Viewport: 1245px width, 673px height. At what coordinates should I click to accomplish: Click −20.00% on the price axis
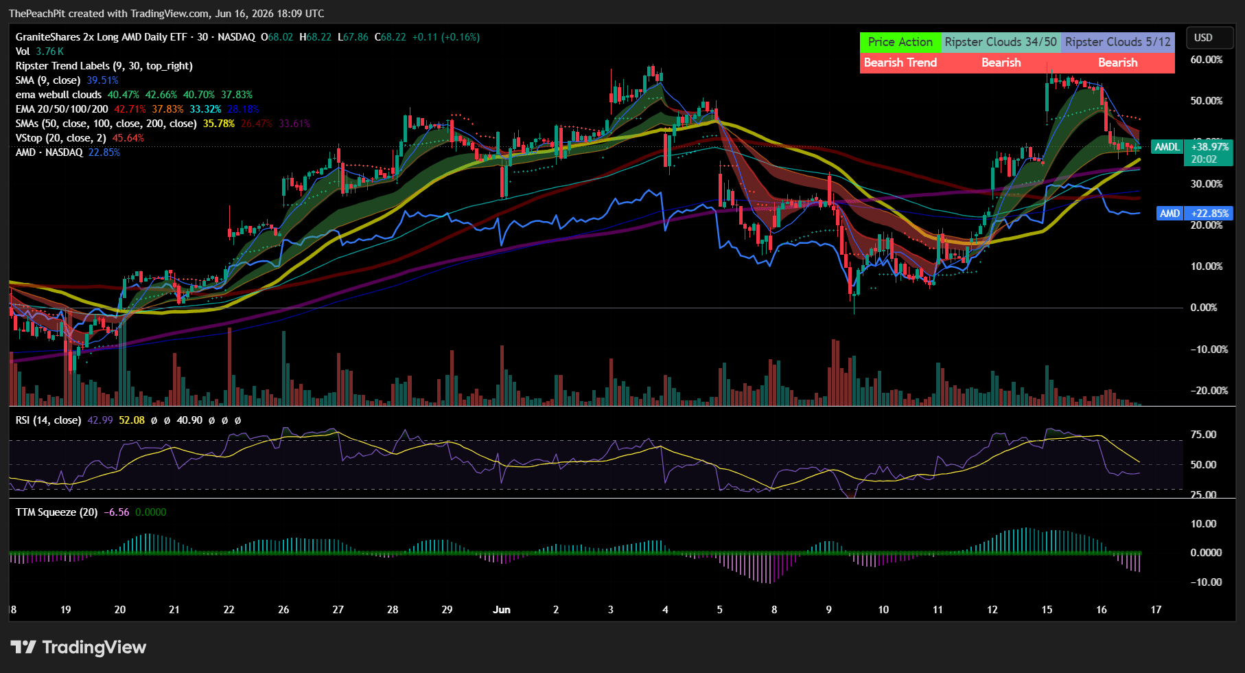coord(1209,391)
